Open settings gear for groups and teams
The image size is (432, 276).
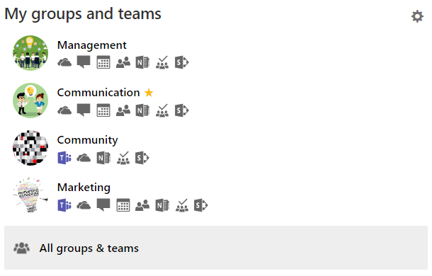(417, 16)
